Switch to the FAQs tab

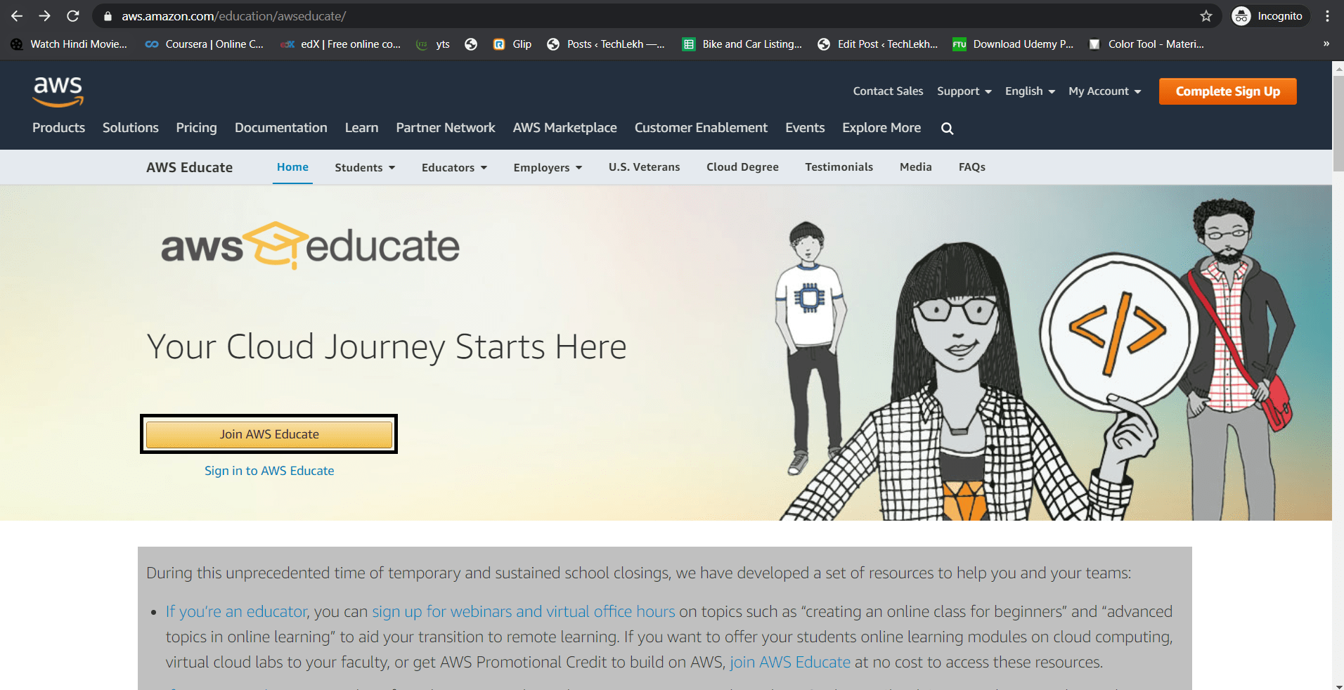pyautogui.click(x=971, y=167)
